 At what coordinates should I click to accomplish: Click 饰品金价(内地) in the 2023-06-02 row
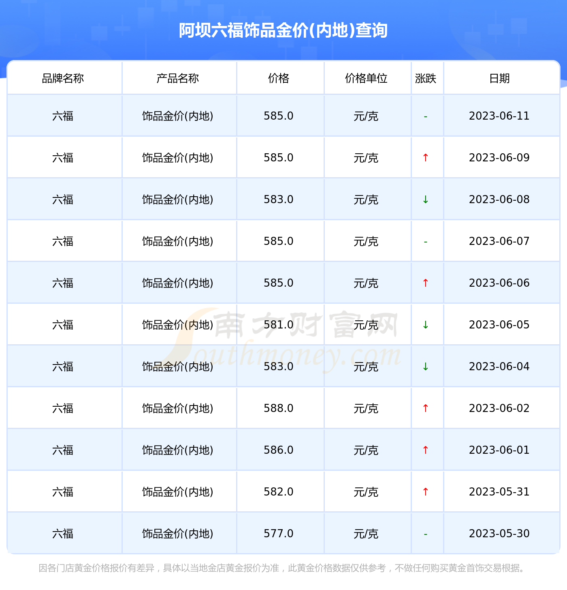(178, 408)
